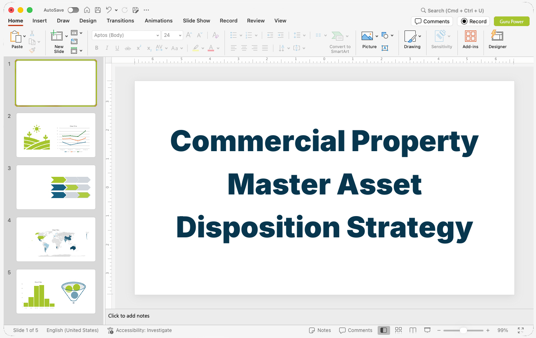
Task: Click English (United States) language indicator
Action: (x=73, y=330)
